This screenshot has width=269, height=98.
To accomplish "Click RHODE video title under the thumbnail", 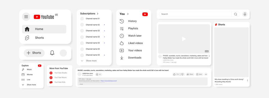I will (186, 57).
